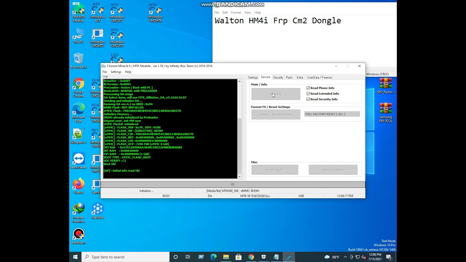Toggle Read Extended Info checkbox
This screenshot has width=466, height=262.
pyautogui.click(x=308, y=94)
